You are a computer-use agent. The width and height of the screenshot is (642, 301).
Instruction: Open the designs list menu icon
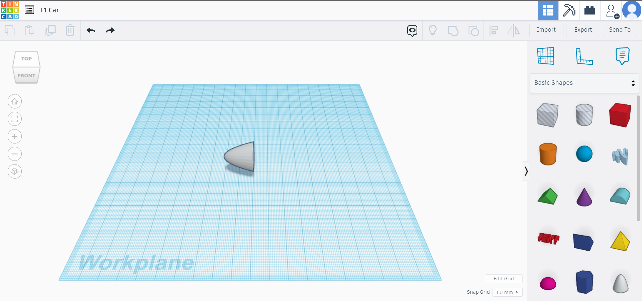29,10
